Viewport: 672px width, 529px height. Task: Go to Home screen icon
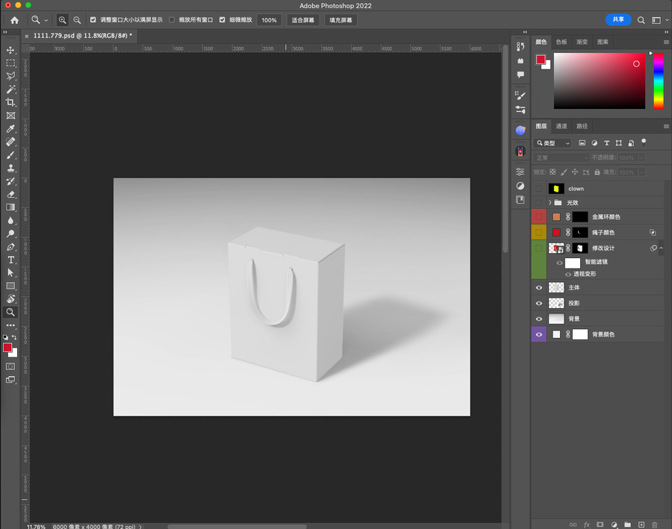coord(15,20)
